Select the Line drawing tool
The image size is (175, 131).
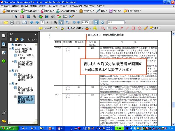[127, 28]
